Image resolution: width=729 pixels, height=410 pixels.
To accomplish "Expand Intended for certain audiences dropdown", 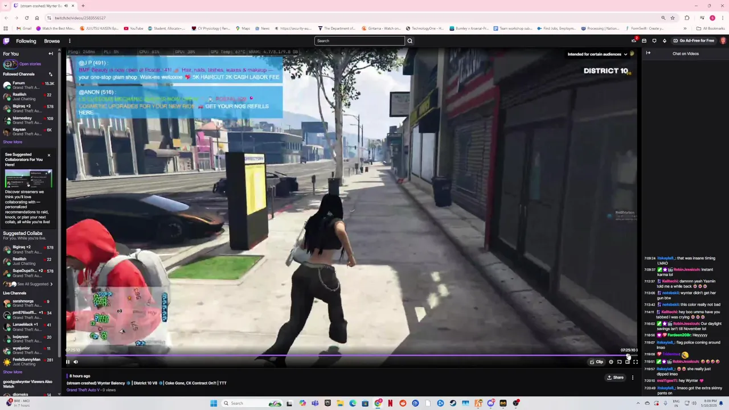I will 597,54.
